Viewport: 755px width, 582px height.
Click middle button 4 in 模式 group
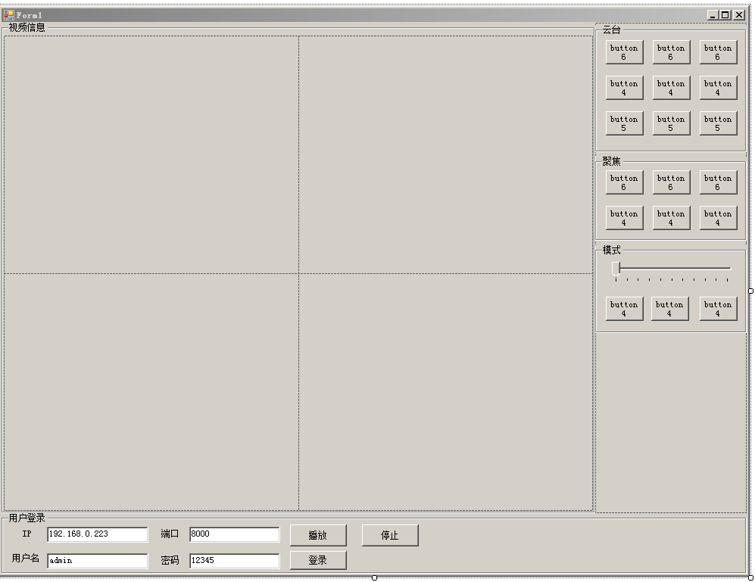(669, 309)
